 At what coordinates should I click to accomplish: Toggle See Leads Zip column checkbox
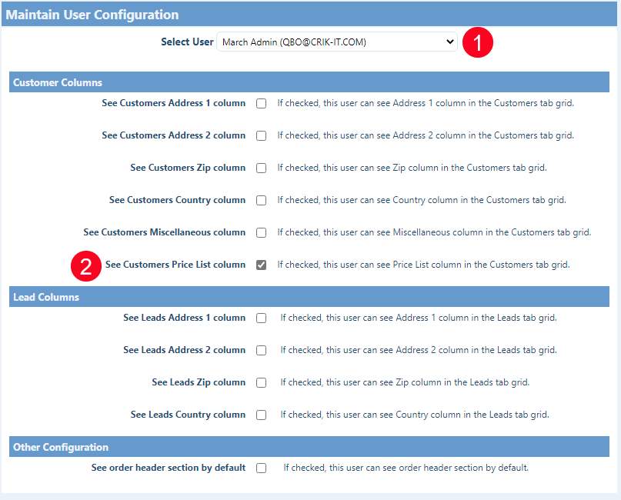tap(262, 382)
